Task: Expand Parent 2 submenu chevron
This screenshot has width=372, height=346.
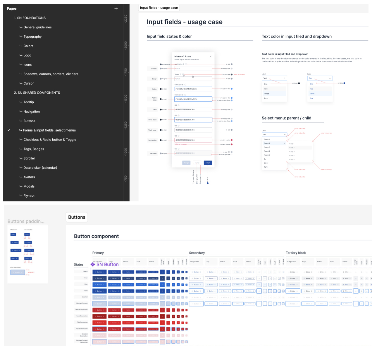Action: coord(284,143)
